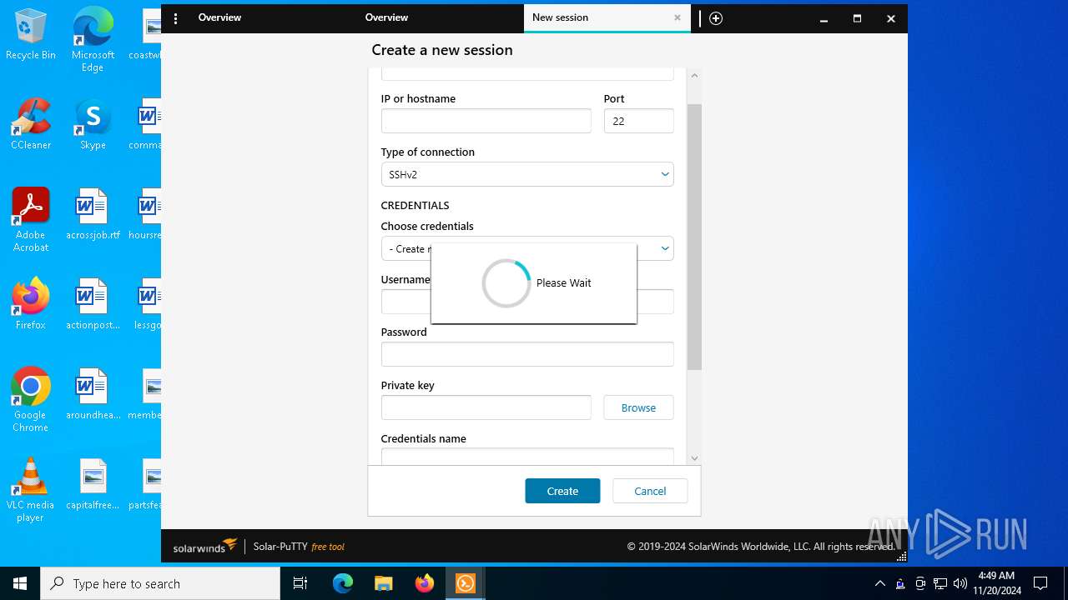Viewport: 1068px width, 600px height.
Task: Open Microsoft Edge desktop shortcut
Action: (93, 40)
